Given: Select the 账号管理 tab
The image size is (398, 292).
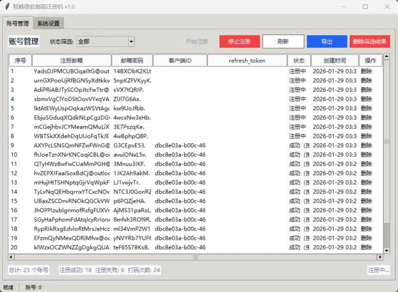Looking at the screenshot, I should click(x=18, y=23).
